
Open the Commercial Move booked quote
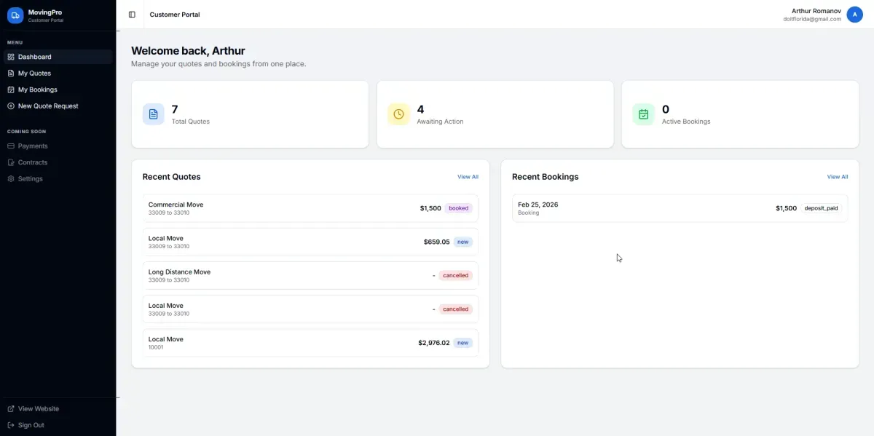310,208
